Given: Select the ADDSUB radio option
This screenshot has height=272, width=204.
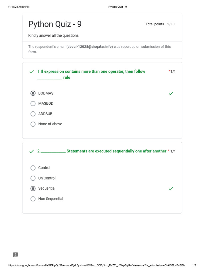Looking at the screenshot, I should pyautogui.click(x=33, y=114).
